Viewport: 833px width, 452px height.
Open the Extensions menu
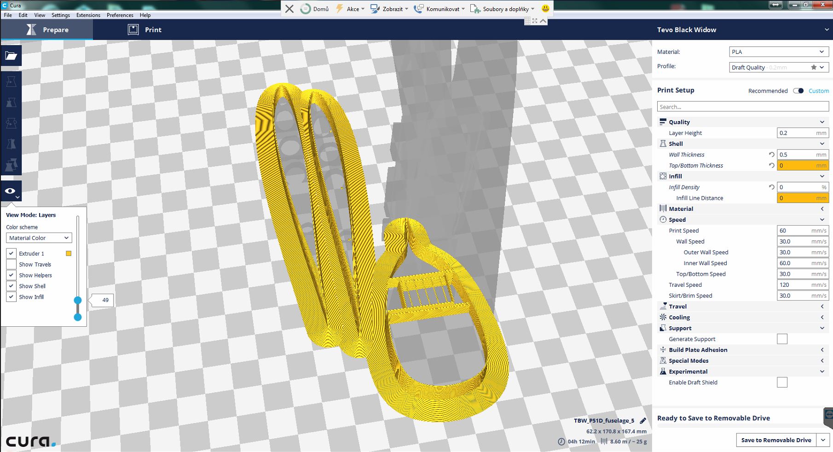point(88,15)
